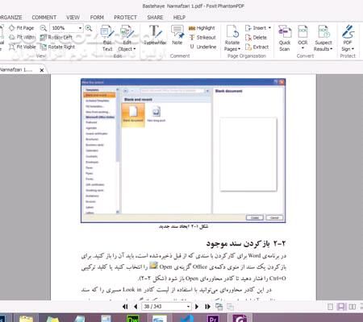
Task: Click the Rotate Pages icon
Action: pyautogui.click(x=232, y=31)
